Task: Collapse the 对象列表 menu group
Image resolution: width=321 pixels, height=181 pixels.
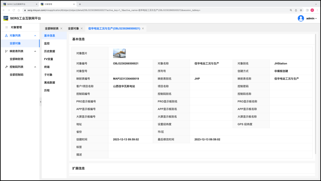Action: [x=35, y=36]
